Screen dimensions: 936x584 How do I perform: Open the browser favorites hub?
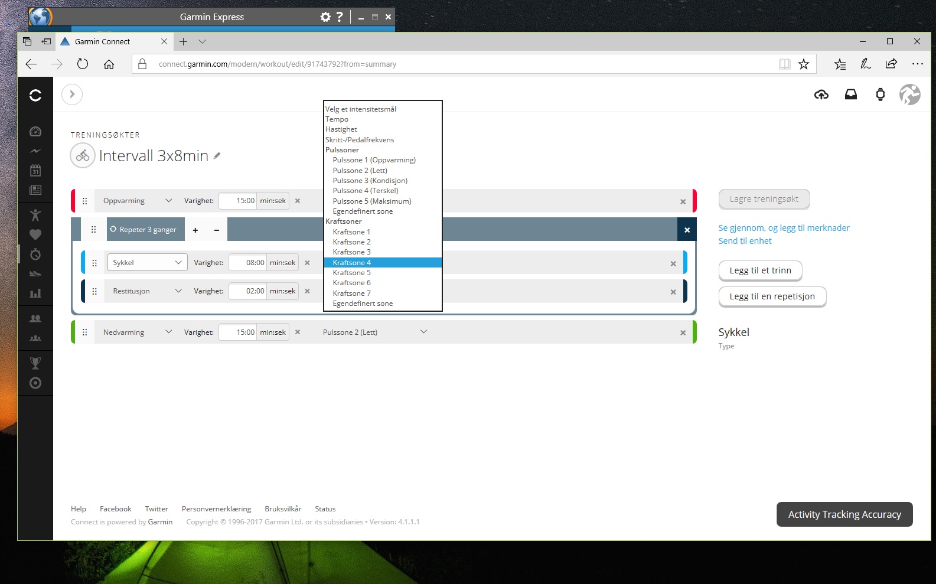840,64
